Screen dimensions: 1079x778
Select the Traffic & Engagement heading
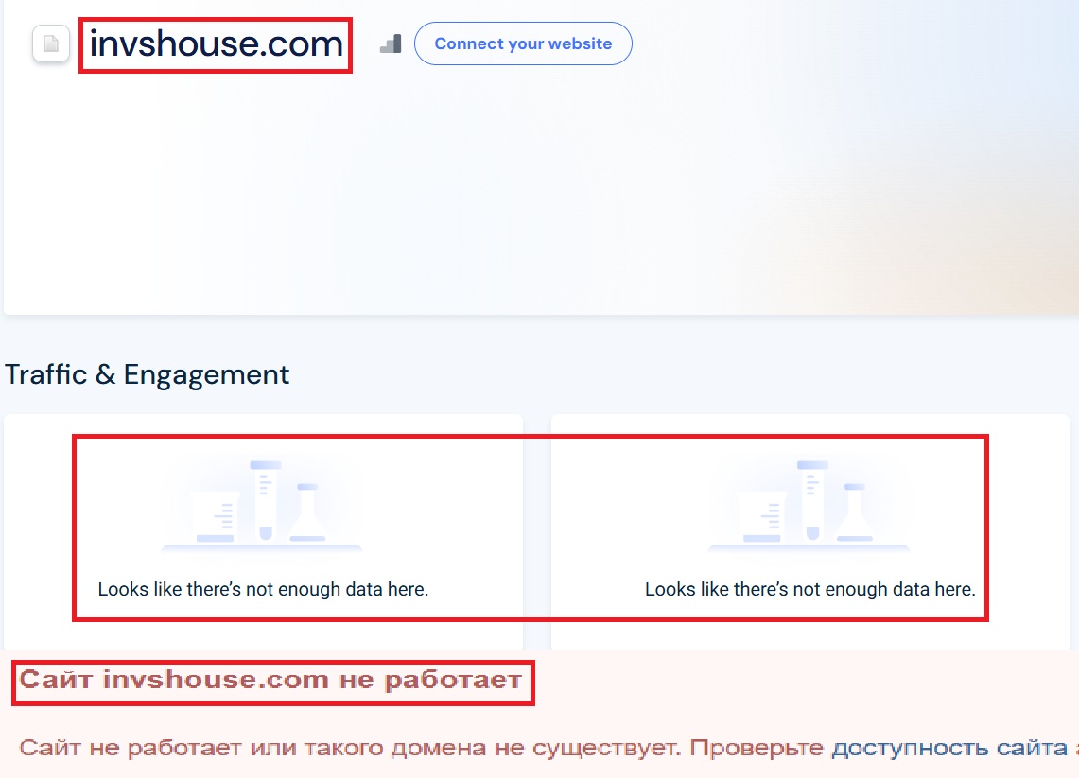[147, 374]
